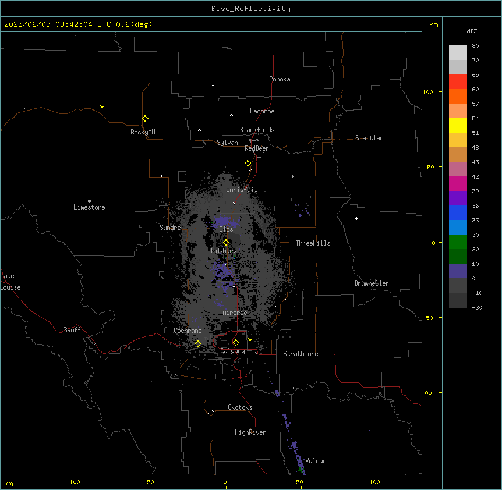
Task: Select the blue 36-33 dBZ legend swatch
Action: click(x=458, y=212)
